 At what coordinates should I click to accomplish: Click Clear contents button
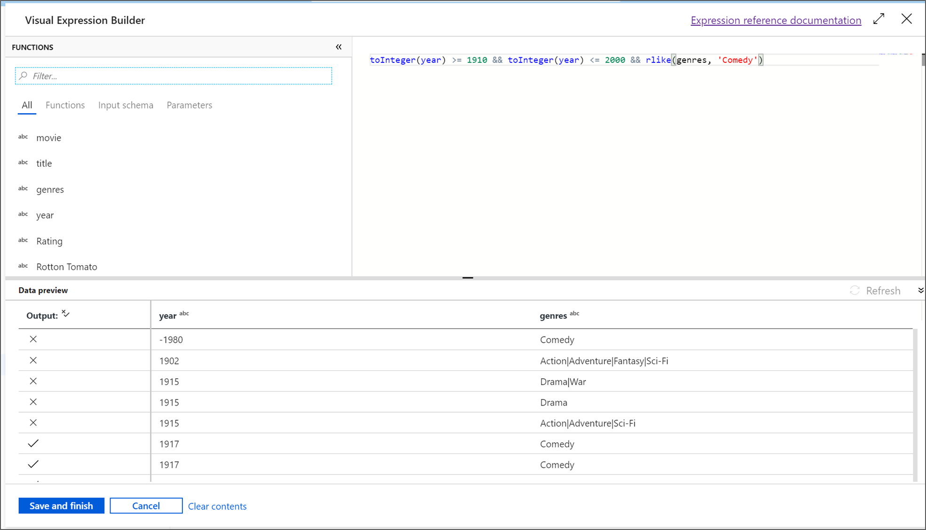coord(218,506)
